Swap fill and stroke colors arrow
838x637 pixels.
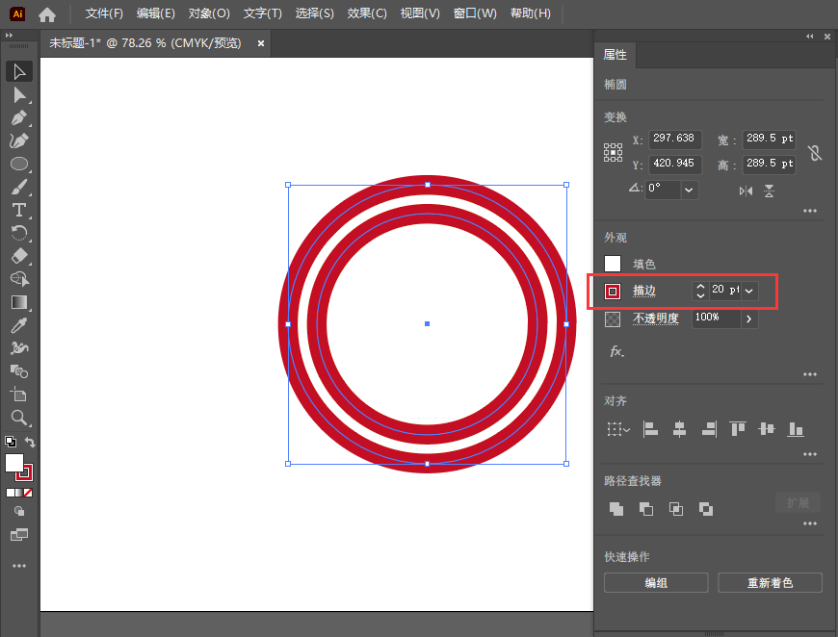pyautogui.click(x=31, y=443)
